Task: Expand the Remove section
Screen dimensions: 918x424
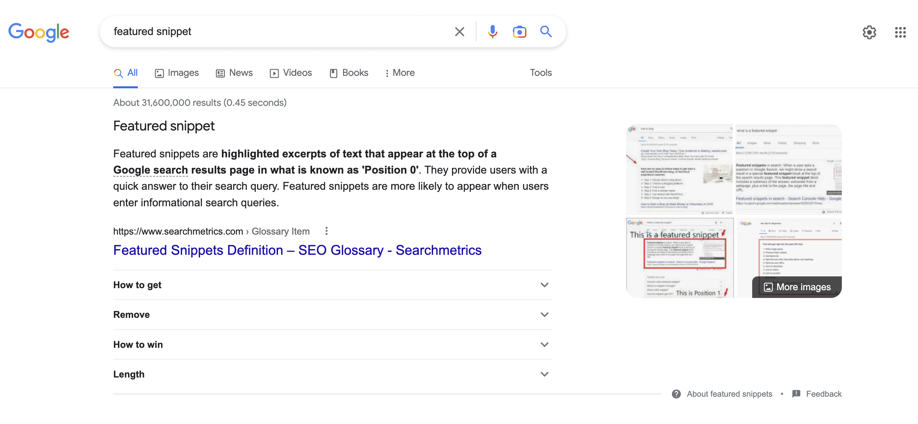Action: point(333,314)
